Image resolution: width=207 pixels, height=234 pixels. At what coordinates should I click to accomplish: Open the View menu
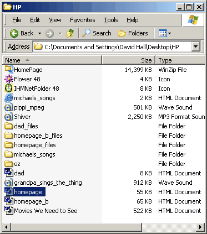pos(55,20)
